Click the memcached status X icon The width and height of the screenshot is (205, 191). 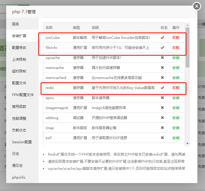(162, 78)
